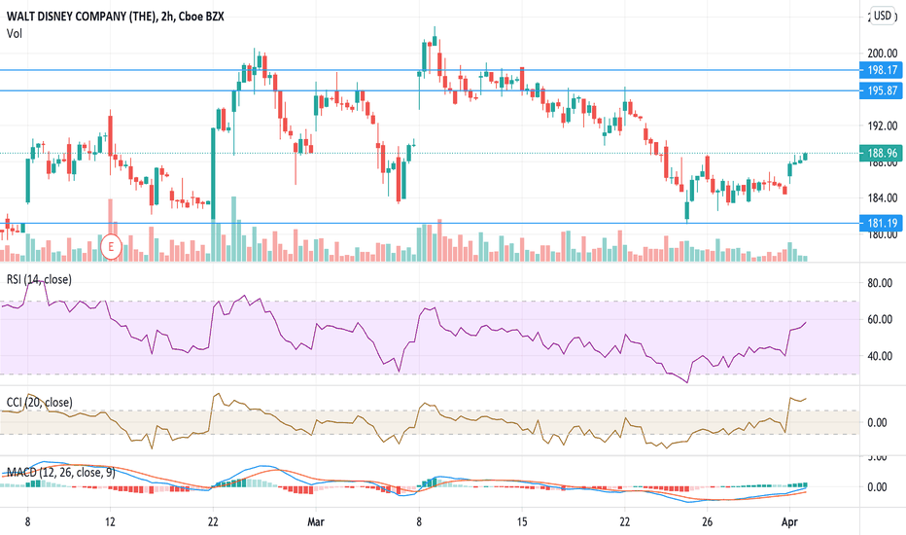Viewport: 906px width, 535px height.
Task: Click the green 188.96 current price label
Action: 881,154
